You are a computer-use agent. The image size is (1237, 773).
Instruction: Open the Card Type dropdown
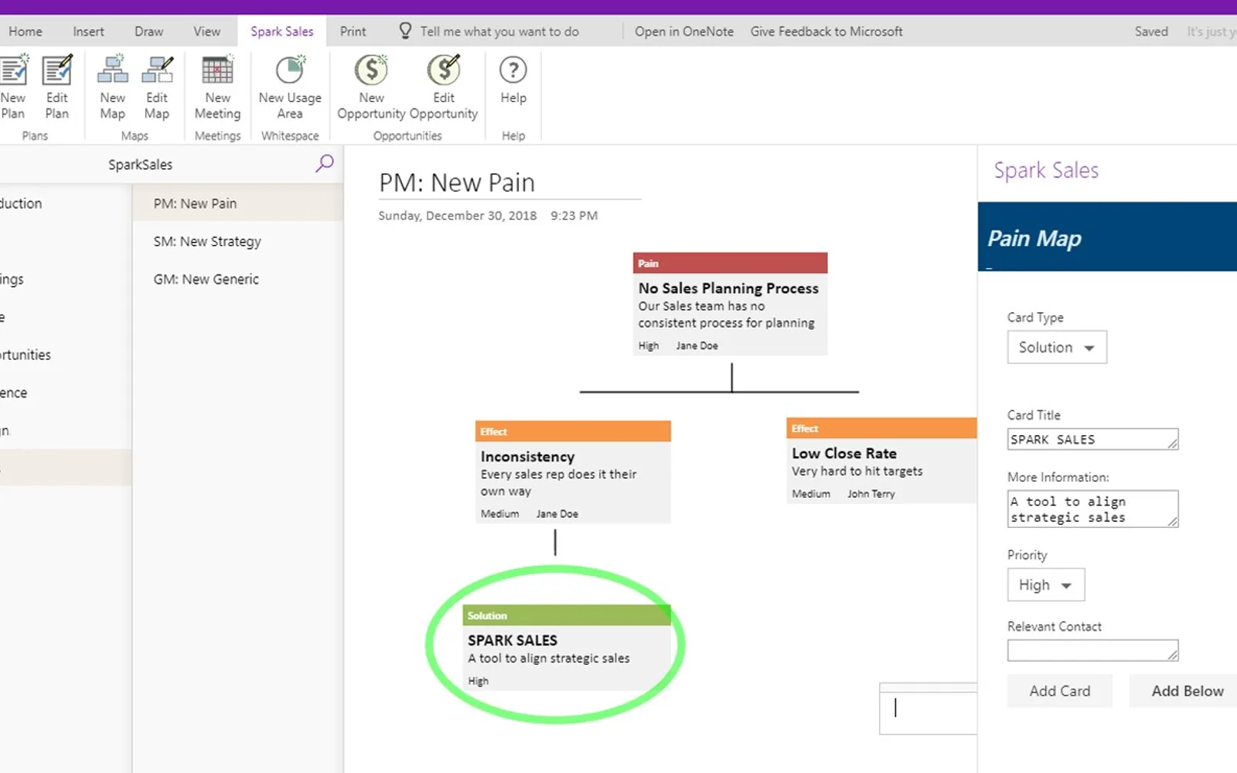[1057, 347]
